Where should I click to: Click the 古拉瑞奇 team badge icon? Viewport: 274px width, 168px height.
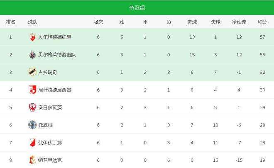[x=32, y=72]
